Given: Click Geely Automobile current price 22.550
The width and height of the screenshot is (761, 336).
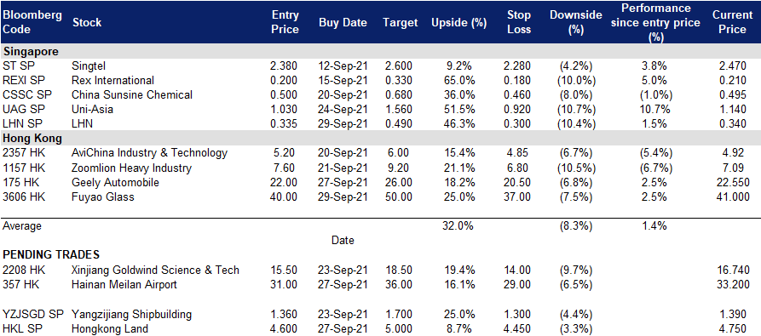Looking at the screenshot, I should click(731, 183).
